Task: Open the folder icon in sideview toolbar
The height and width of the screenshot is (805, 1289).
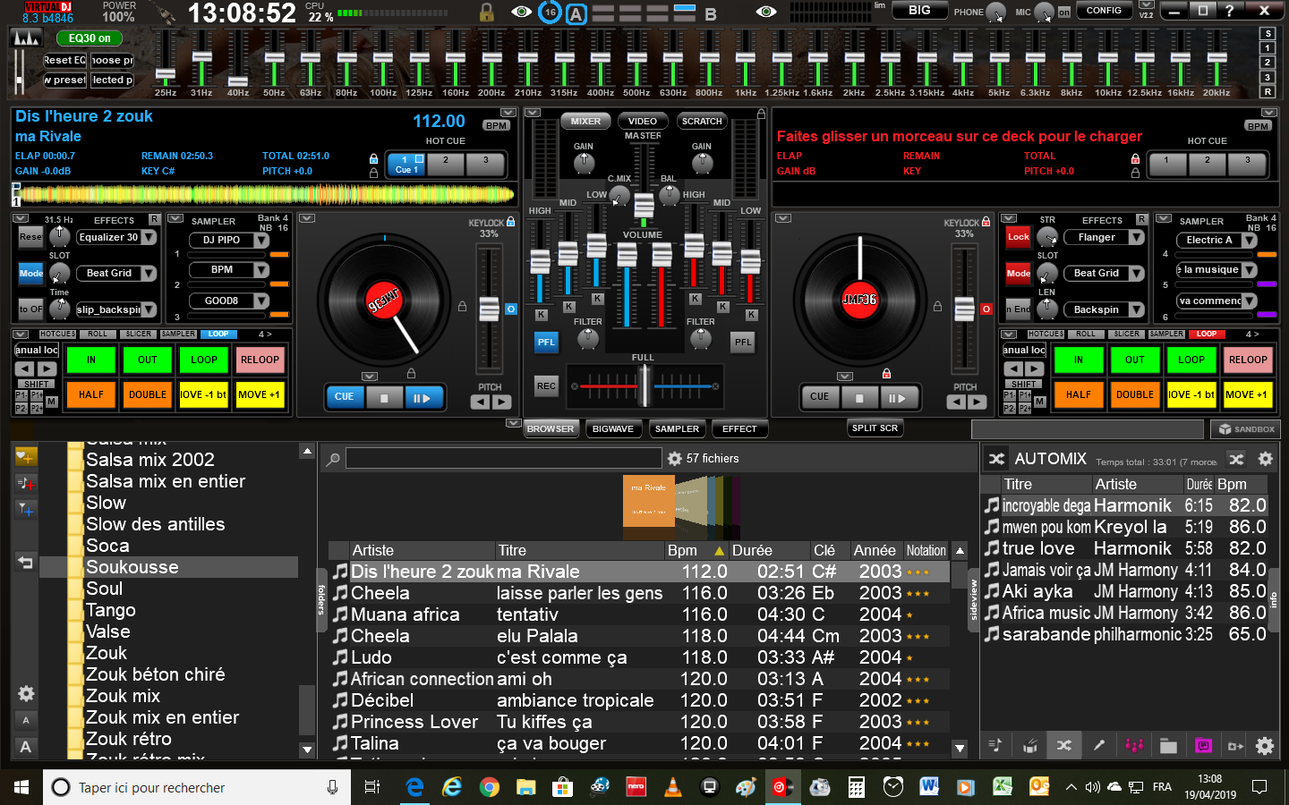Action: 1168,745
